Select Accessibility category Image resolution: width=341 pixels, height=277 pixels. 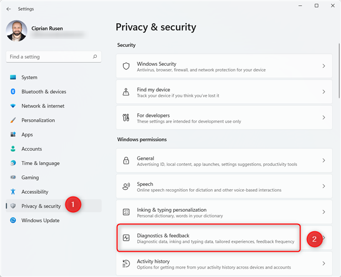pos(54,192)
